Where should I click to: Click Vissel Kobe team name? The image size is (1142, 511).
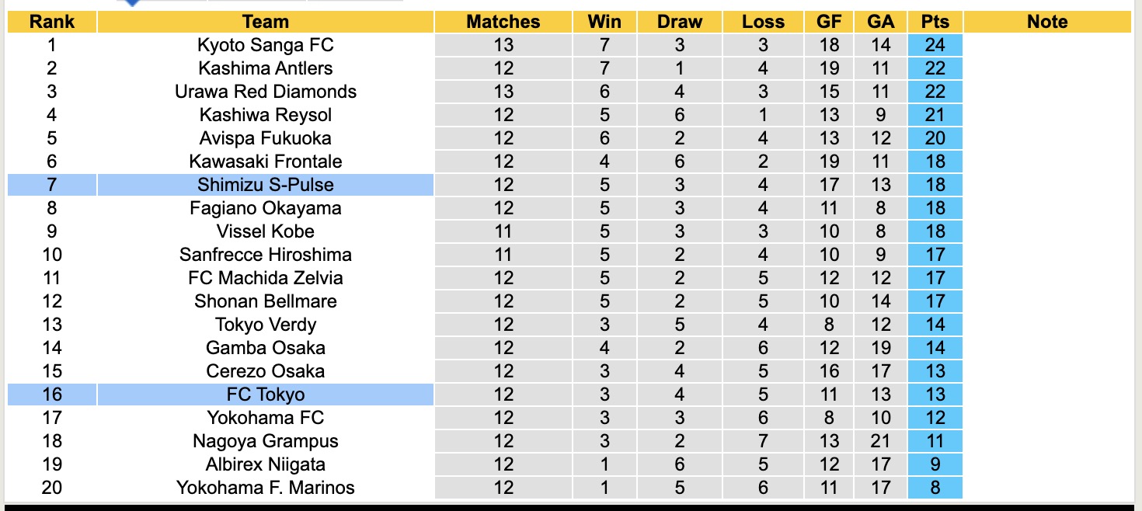tap(265, 231)
